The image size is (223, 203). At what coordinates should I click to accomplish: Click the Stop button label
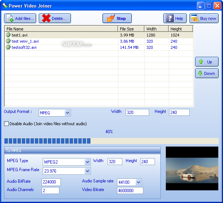[121, 18]
